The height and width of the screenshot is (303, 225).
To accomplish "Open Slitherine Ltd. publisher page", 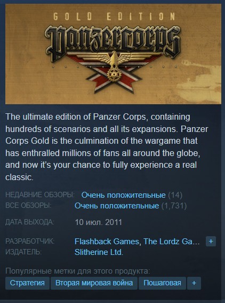I will [x=99, y=252].
